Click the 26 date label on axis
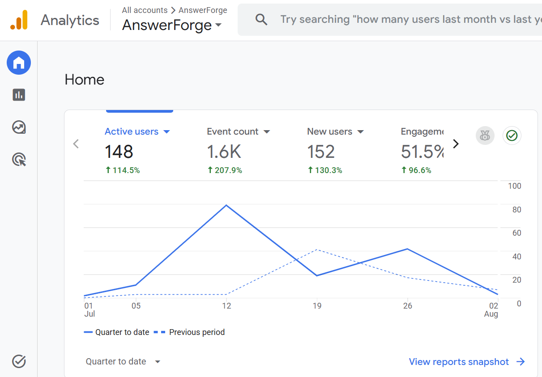This screenshot has width=542, height=377. [407, 306]
